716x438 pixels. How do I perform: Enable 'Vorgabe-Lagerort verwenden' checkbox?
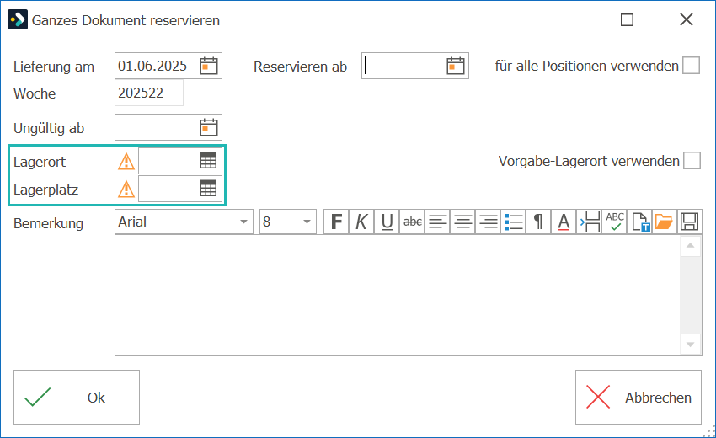(692, 161)
